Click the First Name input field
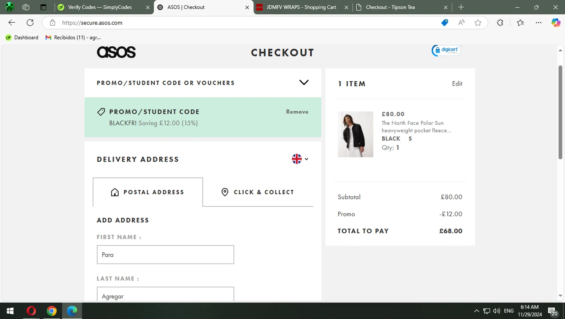 point(165,255)
